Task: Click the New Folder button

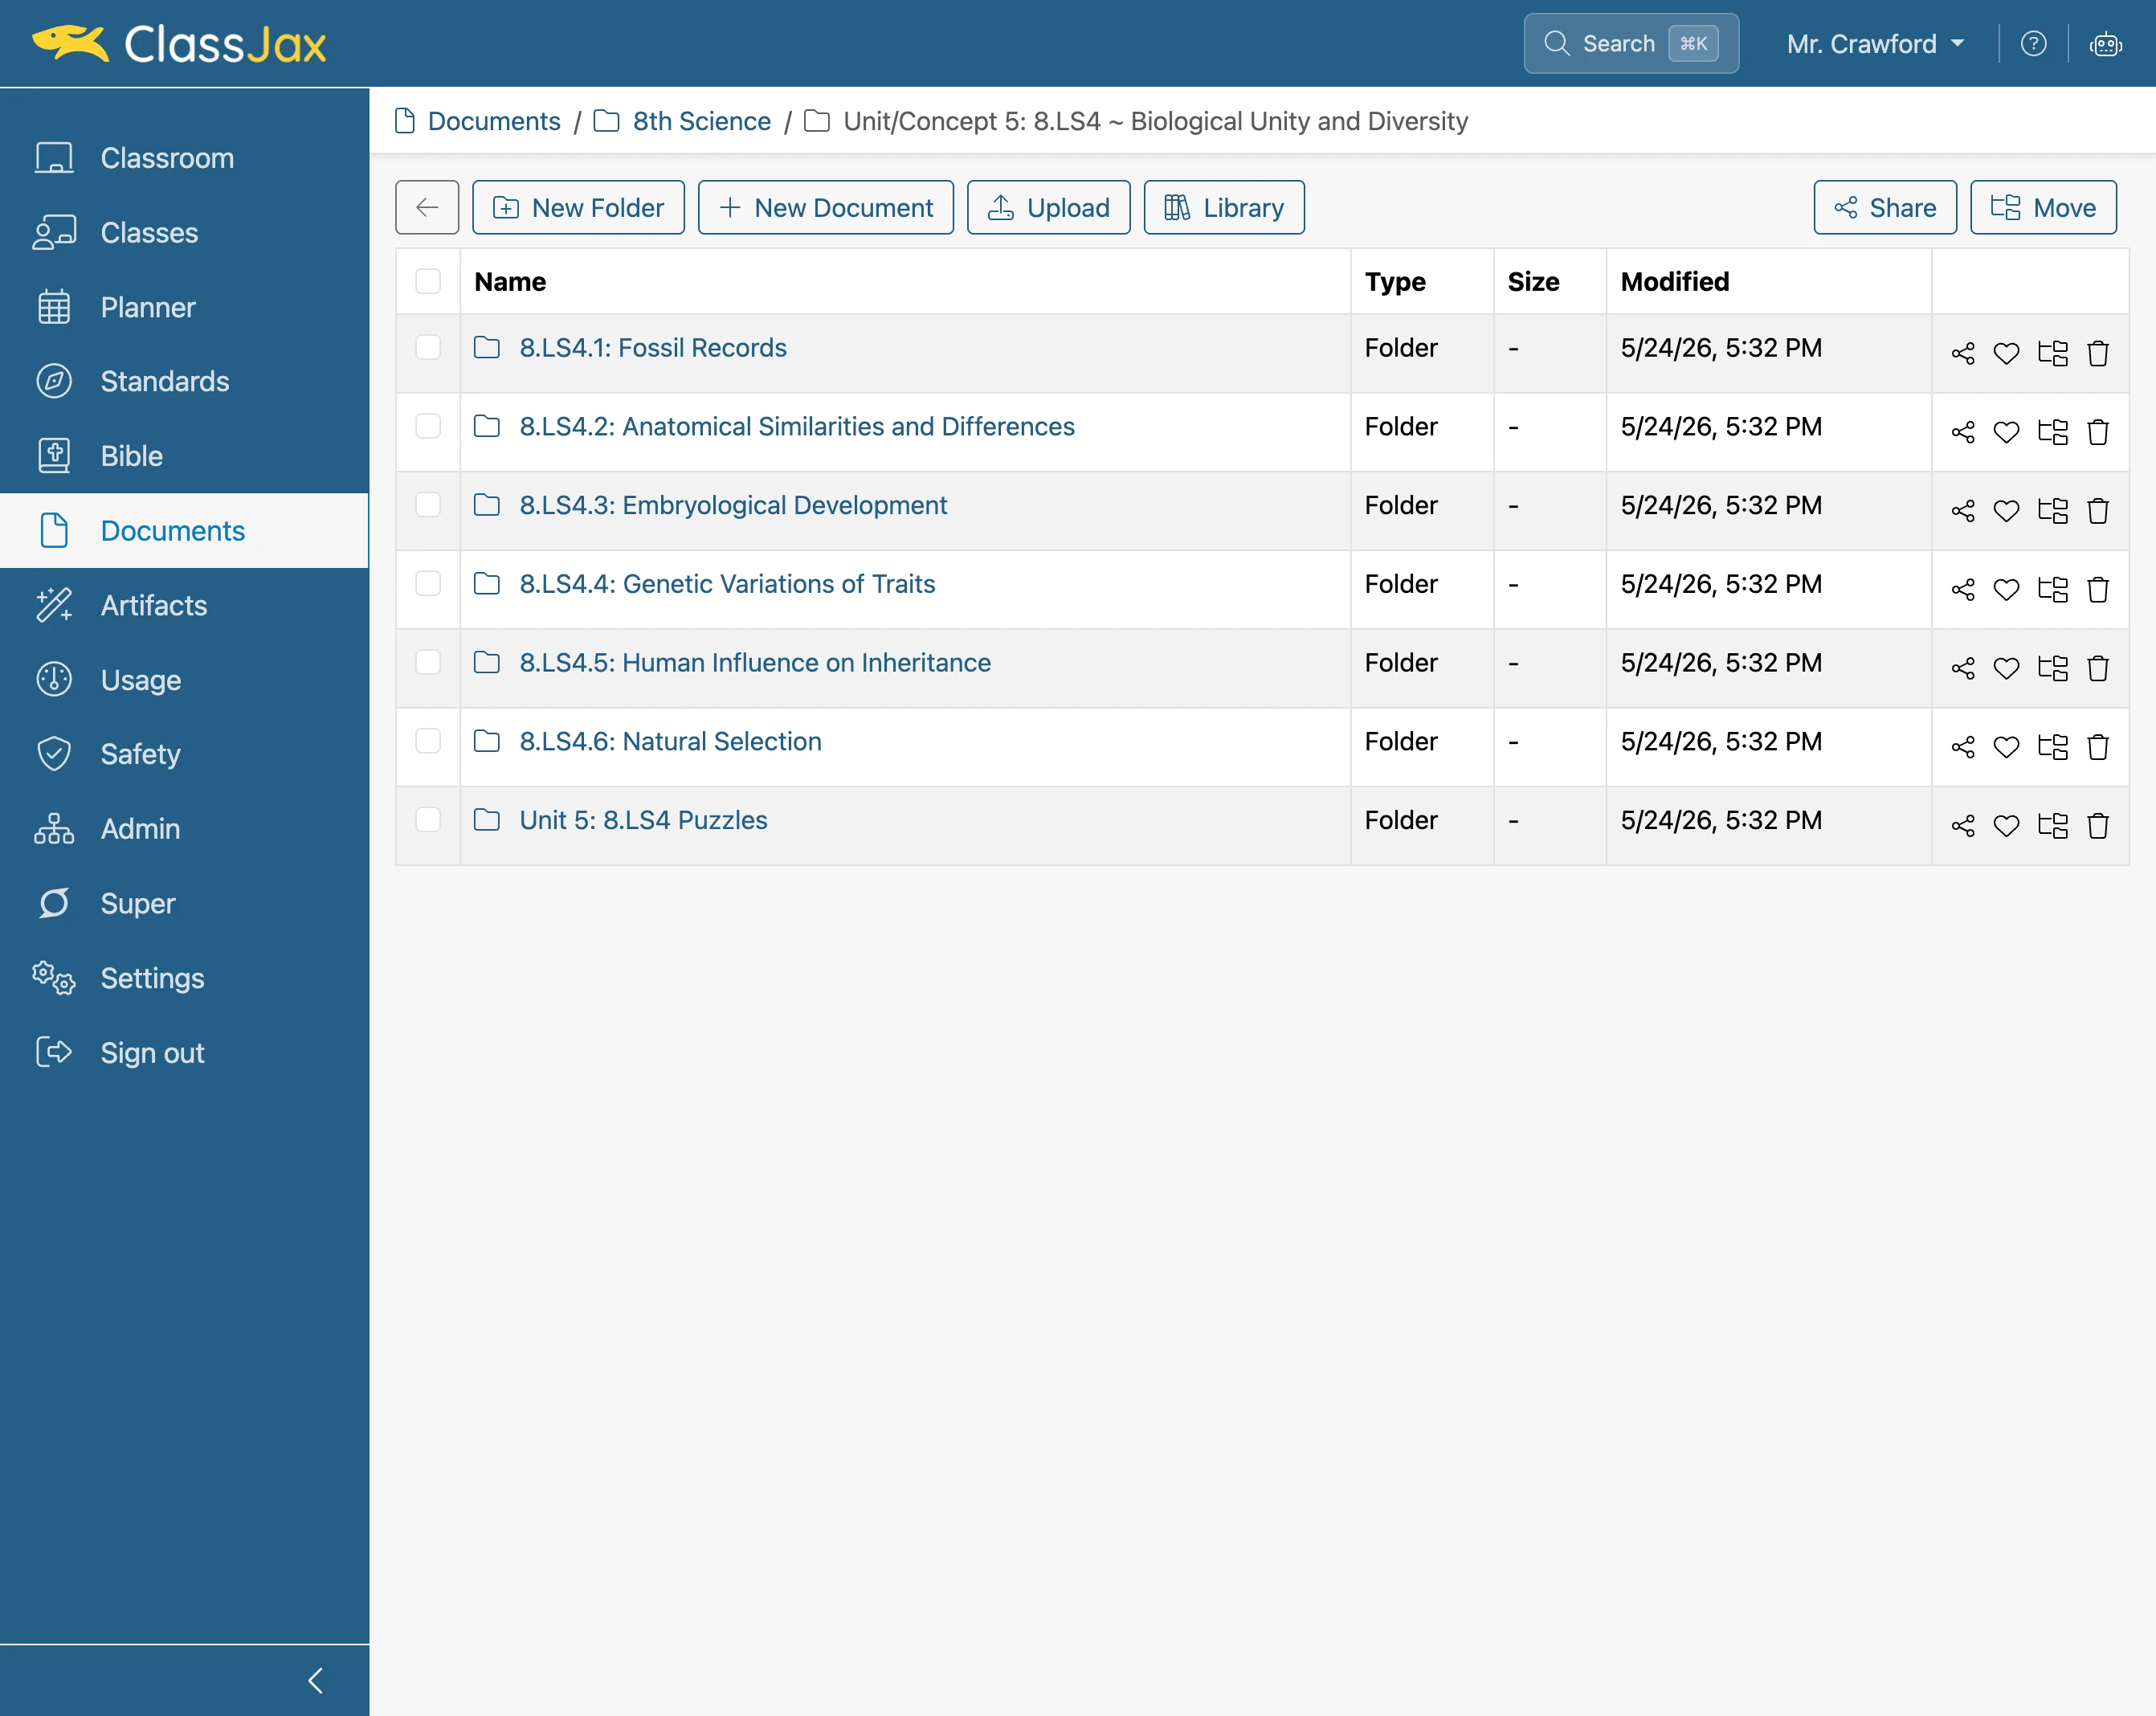Action: [x=578, y=207]
